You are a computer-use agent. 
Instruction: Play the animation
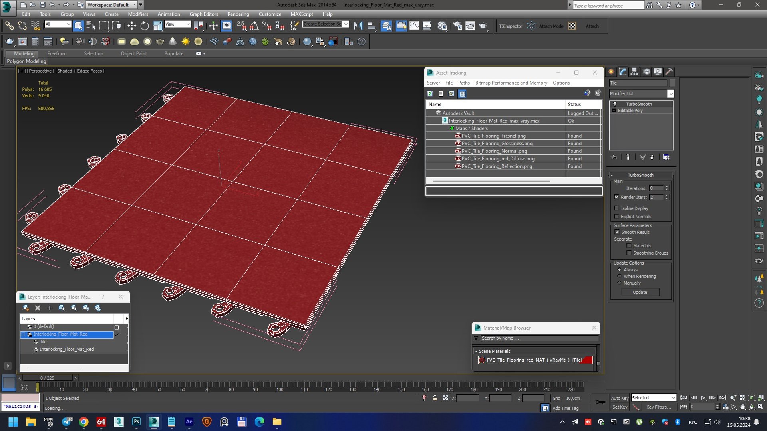click(x=703, y=398)
